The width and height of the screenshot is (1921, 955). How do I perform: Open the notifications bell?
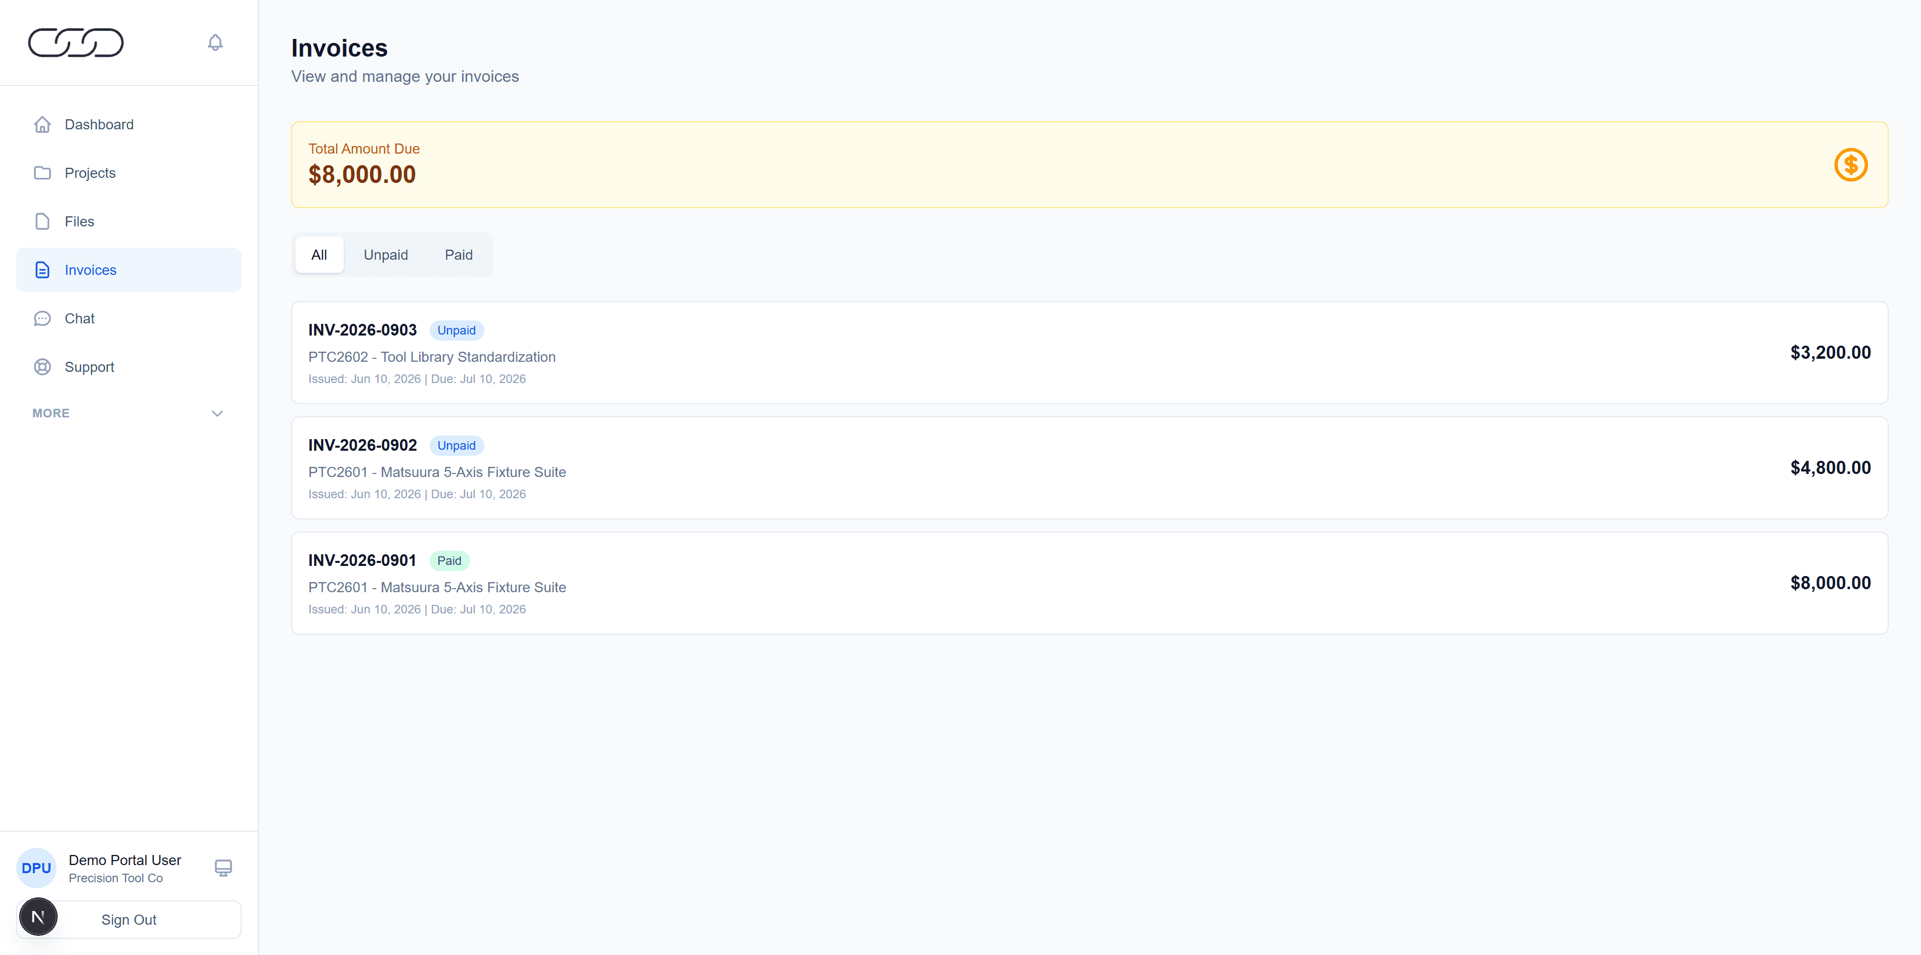coord(215,42)
